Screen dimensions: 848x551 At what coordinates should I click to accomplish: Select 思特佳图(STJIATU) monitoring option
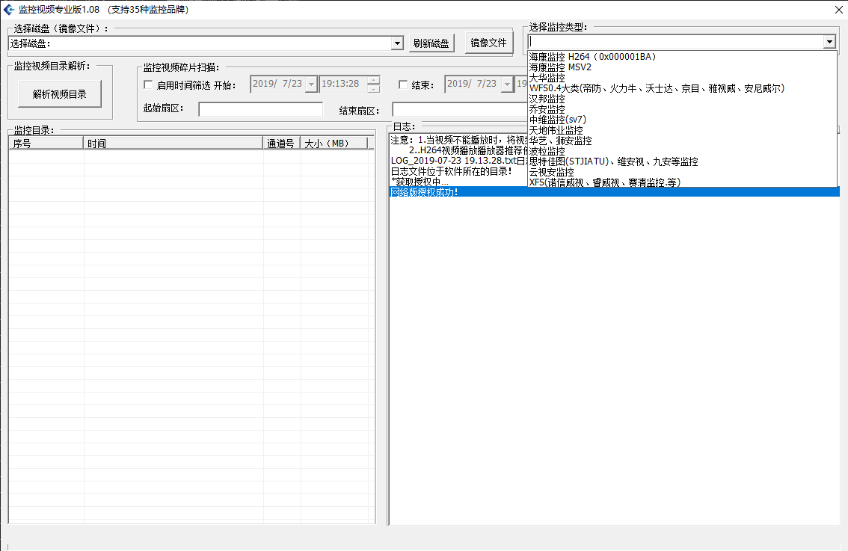pos(683,161)
